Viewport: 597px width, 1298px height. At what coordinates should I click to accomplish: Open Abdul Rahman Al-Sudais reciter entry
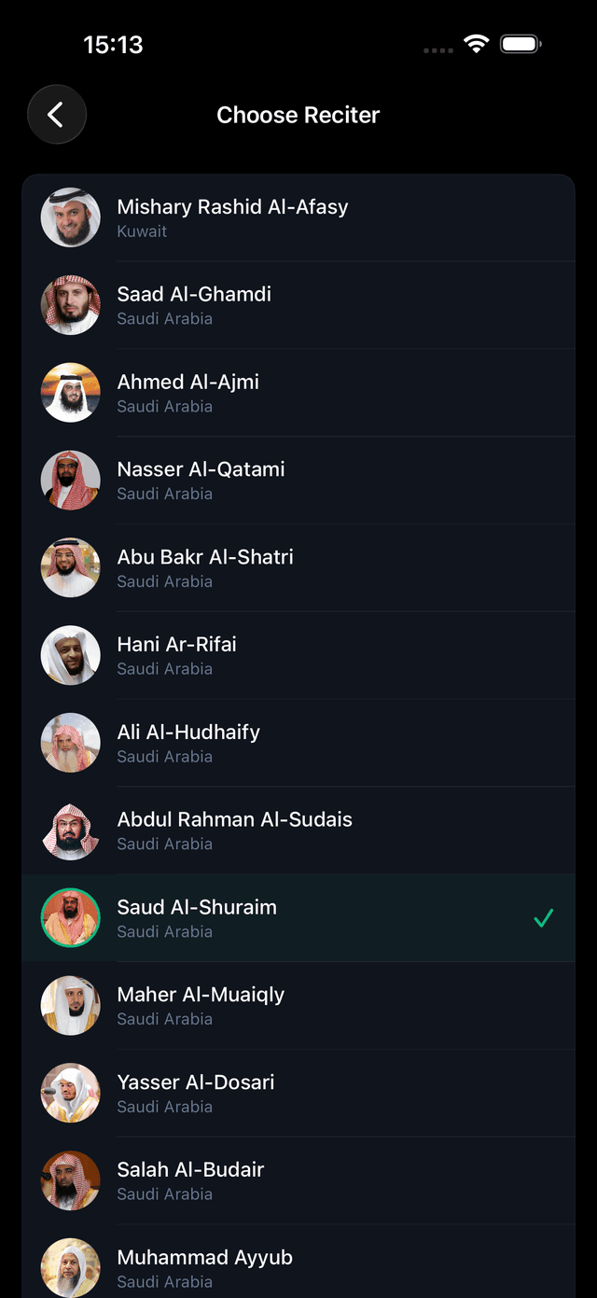coord(298,830)
